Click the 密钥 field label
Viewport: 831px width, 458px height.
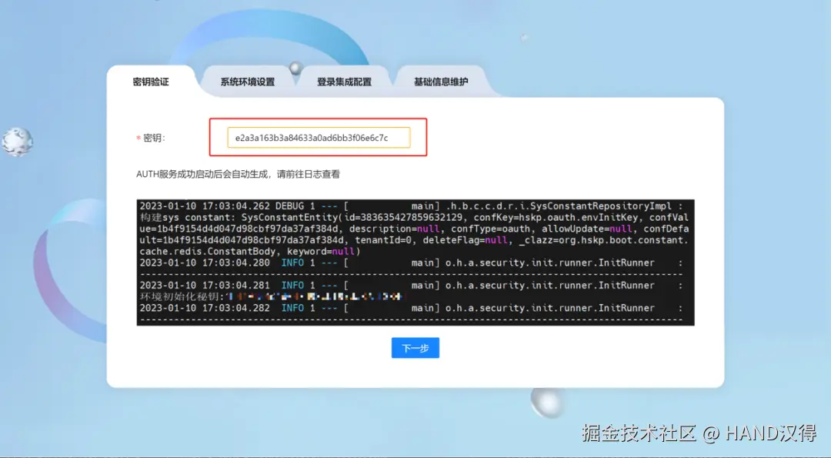point(151,138)
